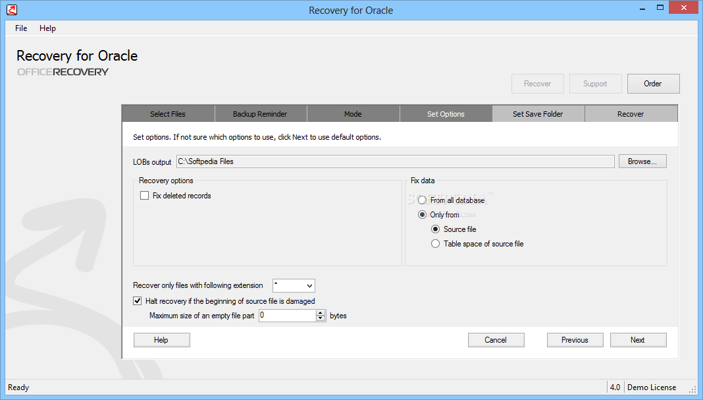Switch to the Mode tab
The height and width of the screenshot is (400, 703).
[x=353, y=114]
